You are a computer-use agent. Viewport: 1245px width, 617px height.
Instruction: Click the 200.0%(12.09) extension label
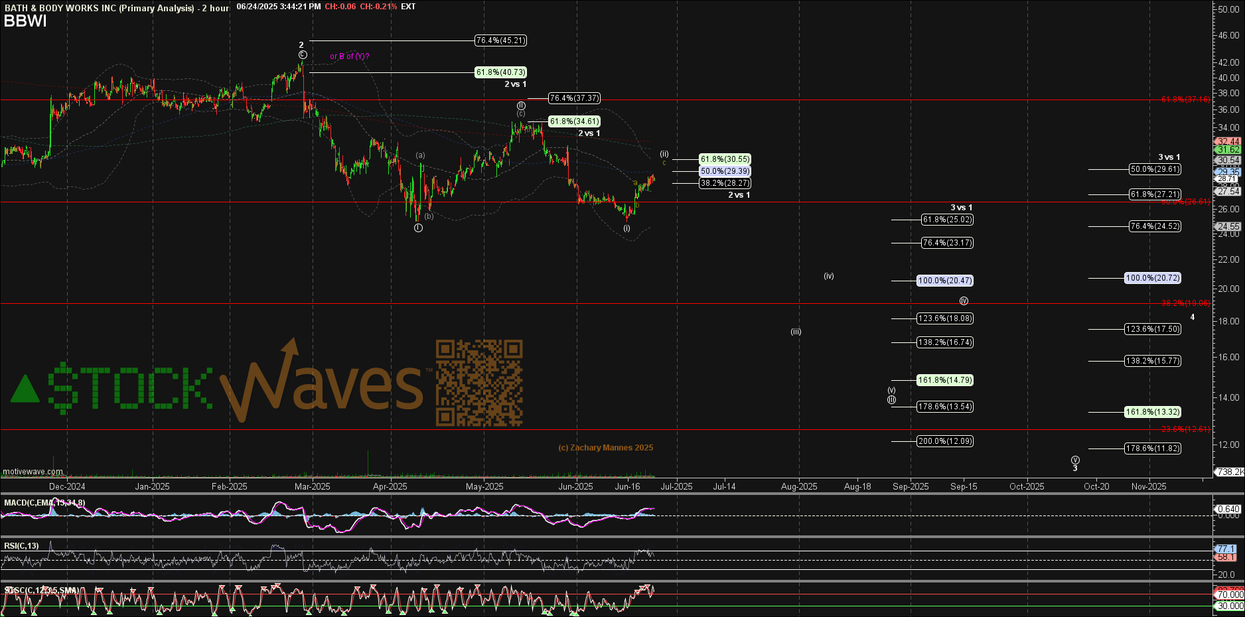(945, 441)
